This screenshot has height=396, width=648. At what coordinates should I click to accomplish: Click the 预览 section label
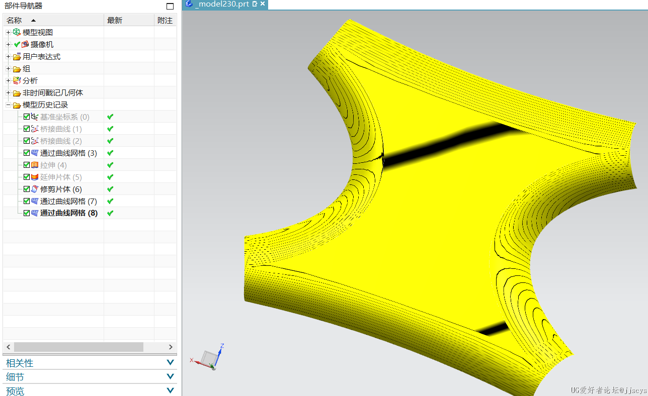(x=15, y=391)
